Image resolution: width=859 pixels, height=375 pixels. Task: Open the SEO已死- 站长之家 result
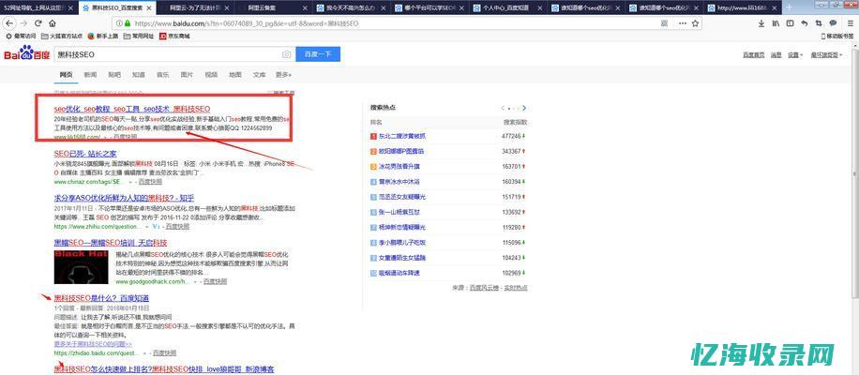point(85,154)
